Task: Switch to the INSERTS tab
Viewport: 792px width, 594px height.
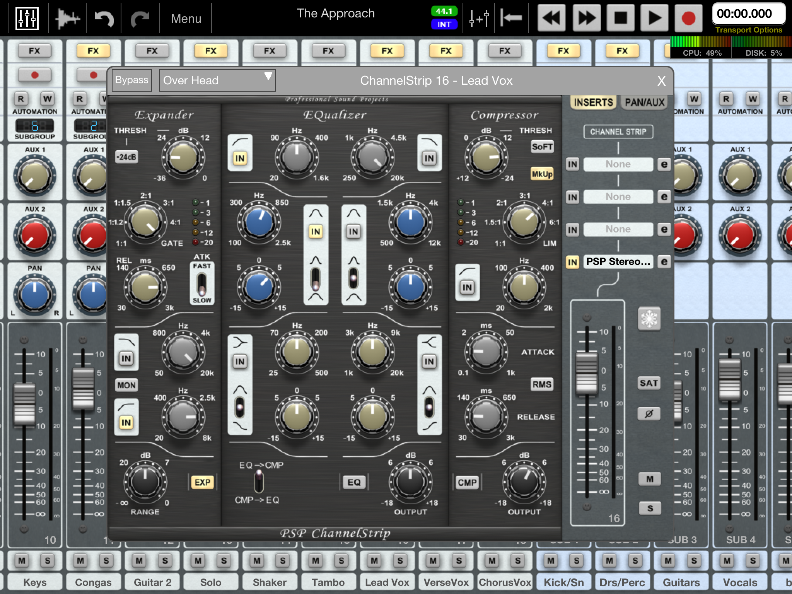Action: (593, 102)
